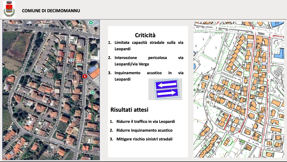Select the grey pin beside Officina italiana
The width and height of the screenshot is (287, 162).
click(x=71, y=60)
